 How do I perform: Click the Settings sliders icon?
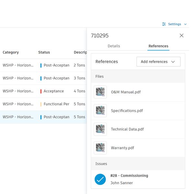[x=164, y=24]
